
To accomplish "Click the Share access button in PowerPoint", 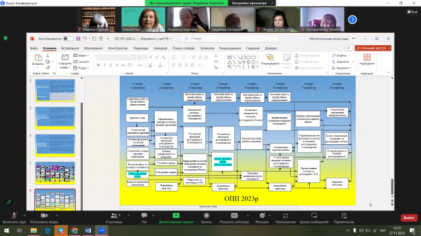I will pos(373,48).
